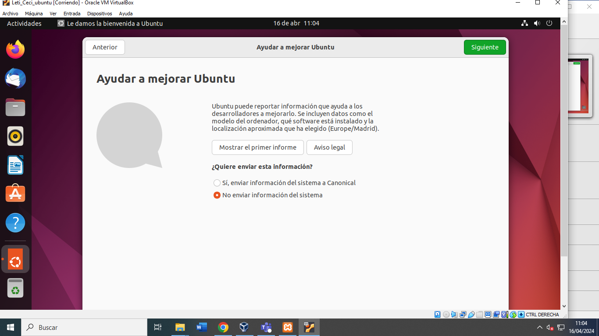Launch LibreOffice Writer from the dock

(x=15, y=165)
